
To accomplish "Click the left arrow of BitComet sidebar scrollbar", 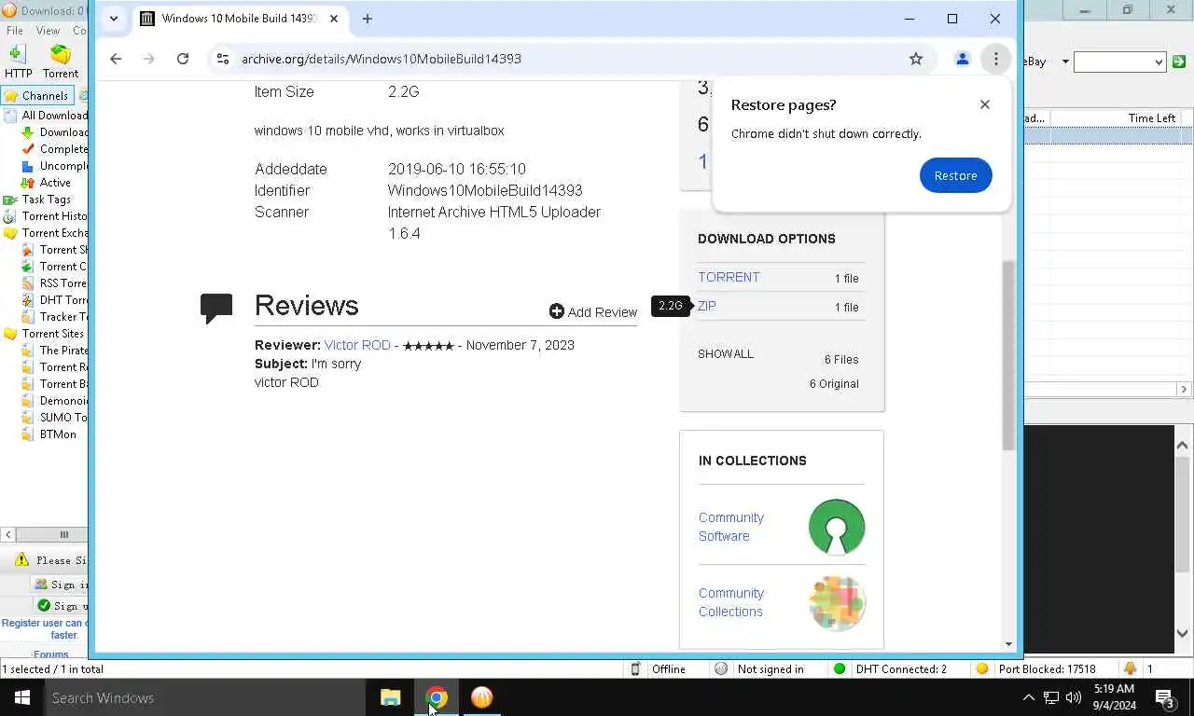I will pyautogui.click(x=7, y=534).
